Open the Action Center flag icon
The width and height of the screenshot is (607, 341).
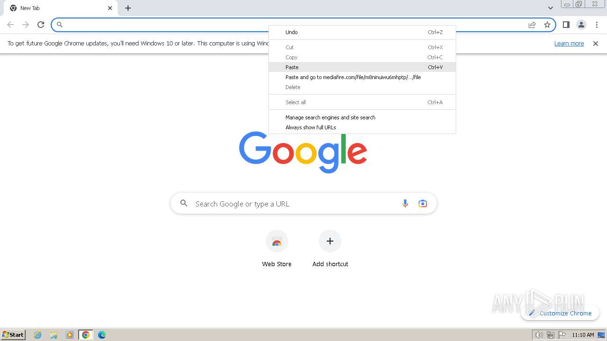pyautogui.click(x=562, y=335)
